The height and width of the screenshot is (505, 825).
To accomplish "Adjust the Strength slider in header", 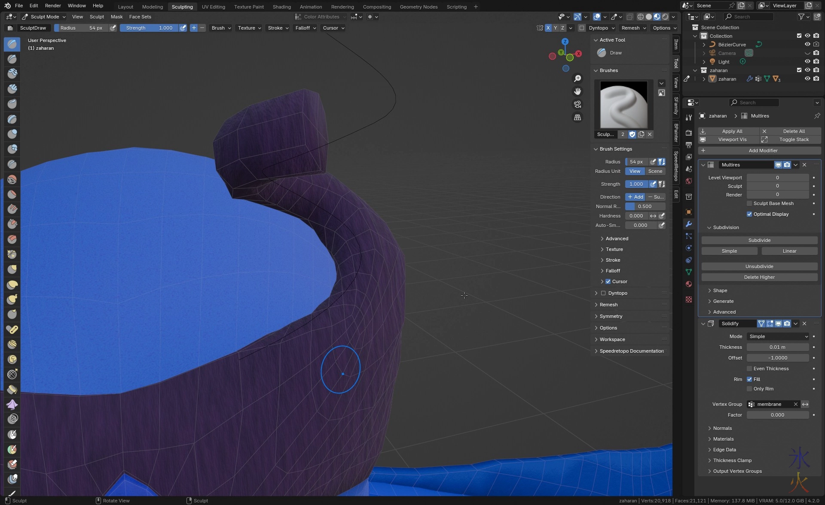I will (x=149, y=28).
